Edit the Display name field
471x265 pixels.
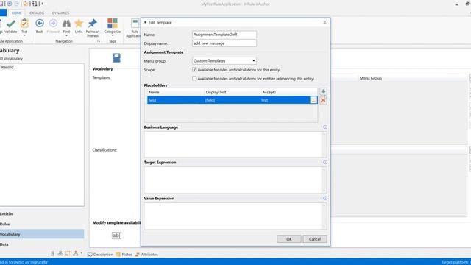[x=224, y=43]
